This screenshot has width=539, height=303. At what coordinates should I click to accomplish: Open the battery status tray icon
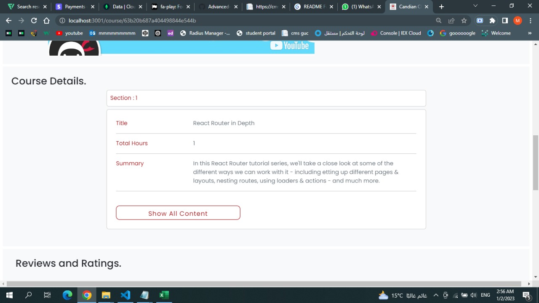click(x=464, y=295)
